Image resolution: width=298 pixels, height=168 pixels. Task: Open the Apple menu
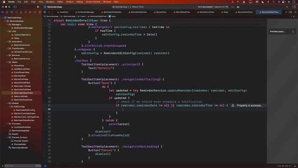[4, 2]
